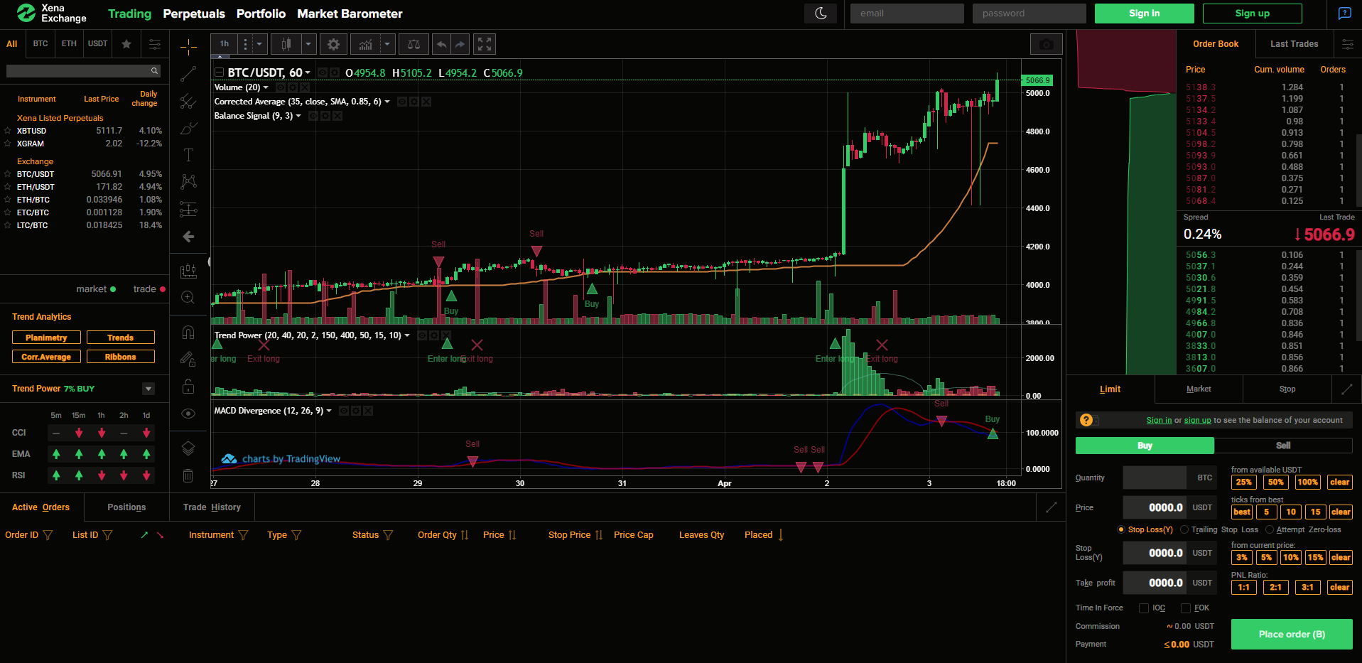Image resolution: width=1362 pixels, height=663 pixels.
Task: Open Planimetry trend analytics
Action: click(46, 338)
